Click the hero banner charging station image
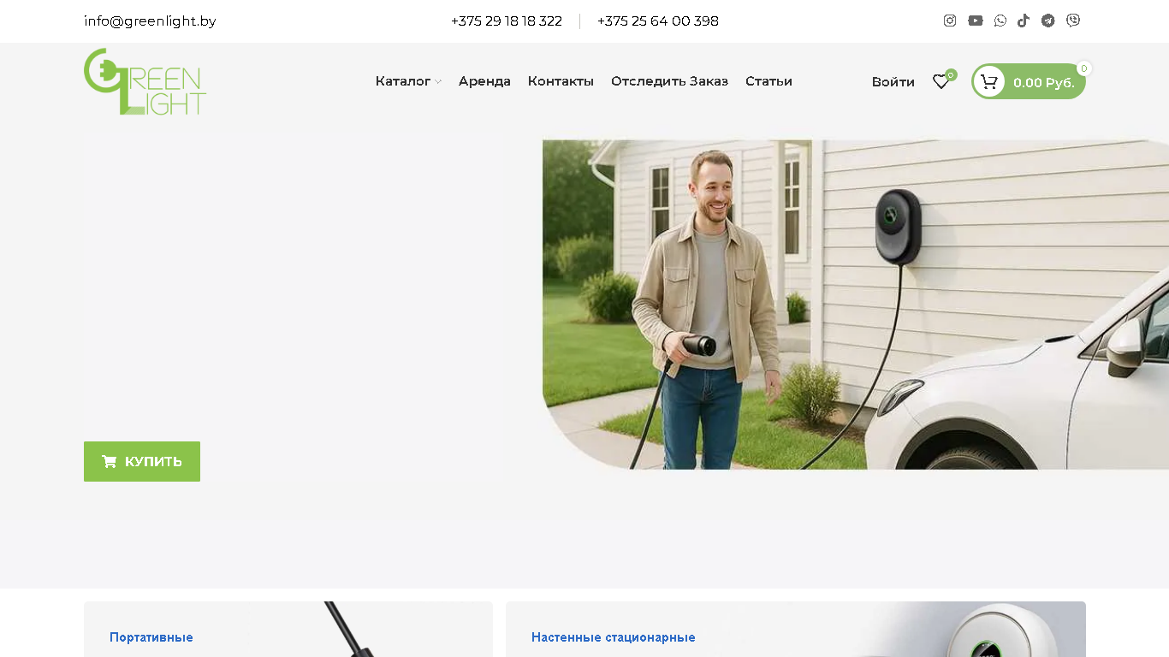 tap(856, 305)
